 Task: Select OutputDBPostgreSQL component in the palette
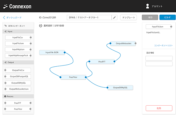pos(18,76)
